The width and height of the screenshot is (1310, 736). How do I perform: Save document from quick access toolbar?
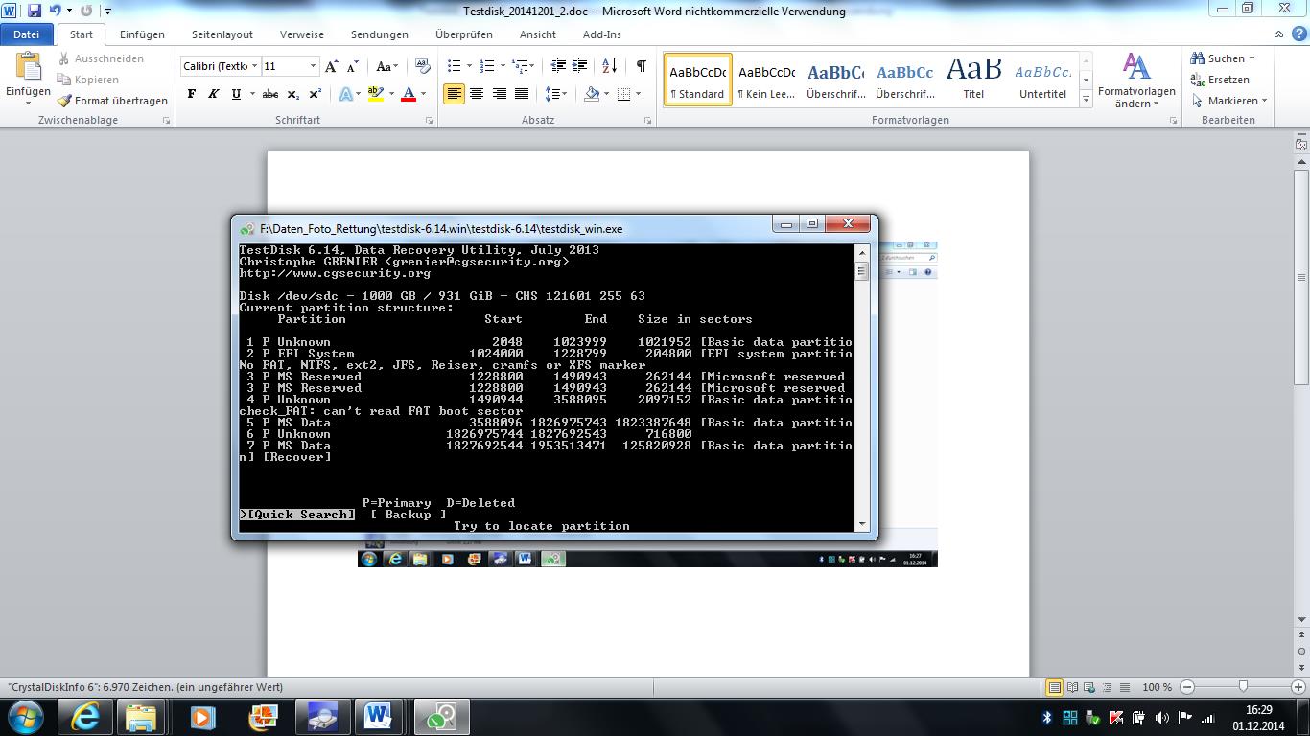coord(35,11)
